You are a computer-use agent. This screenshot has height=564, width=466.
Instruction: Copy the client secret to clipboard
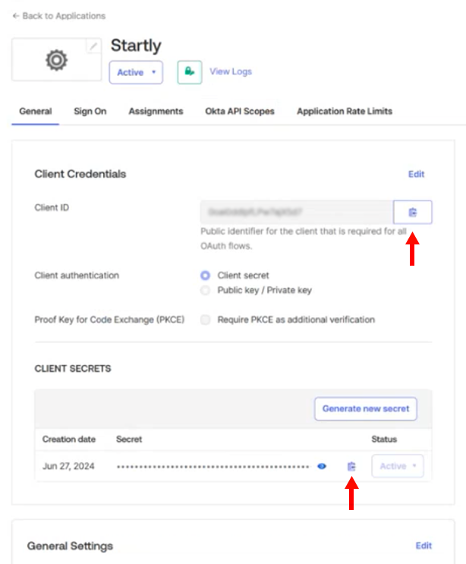(351, 467)
